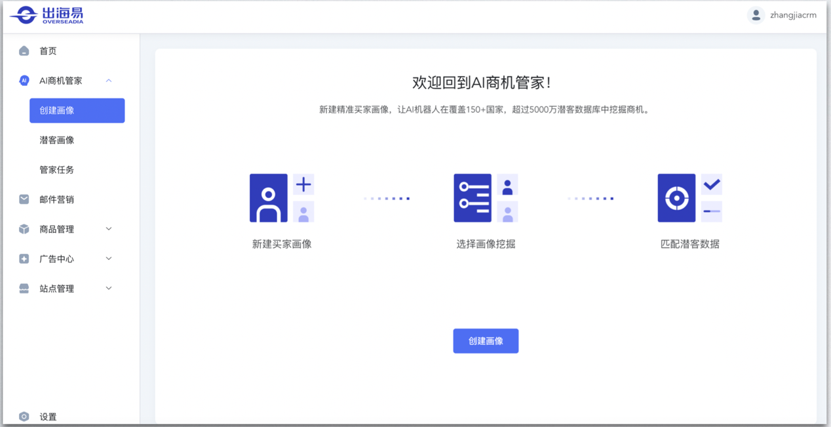The image size is (831, 427).
Task: Open 商品管理 via its box icon
Action: (24, 229)
